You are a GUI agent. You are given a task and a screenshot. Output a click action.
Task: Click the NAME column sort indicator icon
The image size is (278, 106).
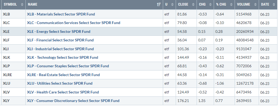(159, 5)
